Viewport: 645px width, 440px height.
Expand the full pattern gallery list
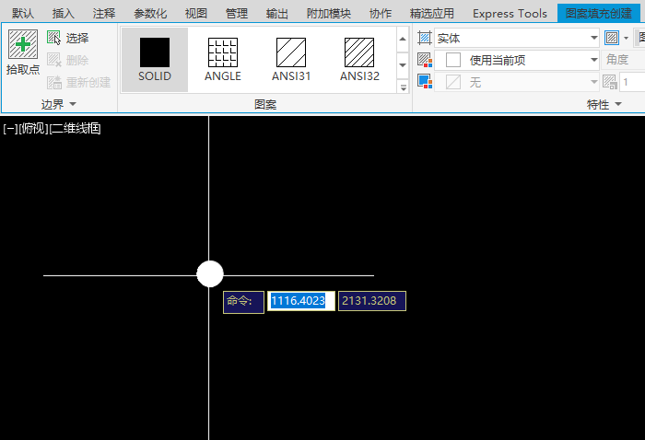pos(404,87)
